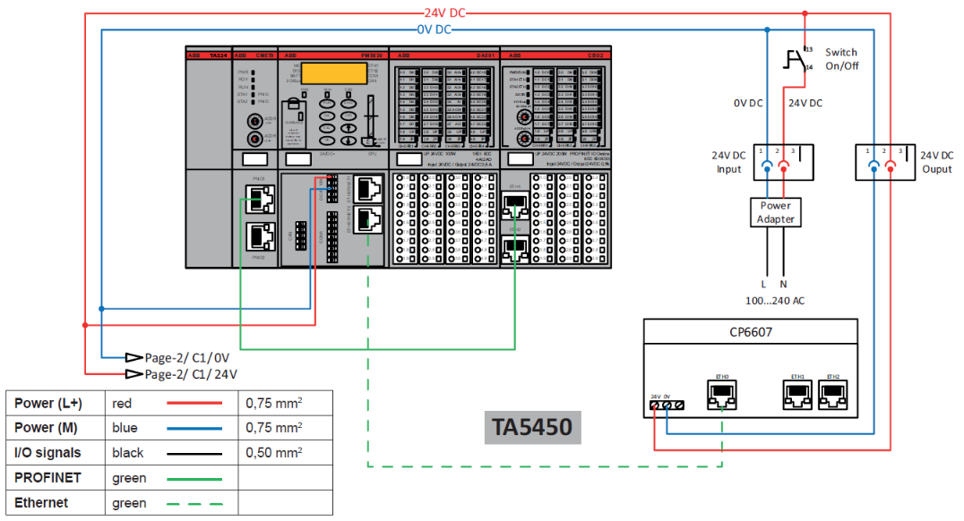The height and width of the screenshot is (521, 964).
Task: Click the PWR status LED on CM579
Action: pos(254,72)
